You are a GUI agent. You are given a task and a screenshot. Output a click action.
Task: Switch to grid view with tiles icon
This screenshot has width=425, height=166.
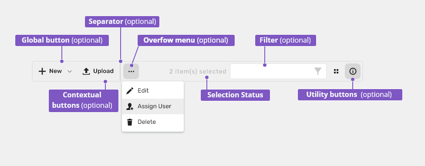point(336,71)
